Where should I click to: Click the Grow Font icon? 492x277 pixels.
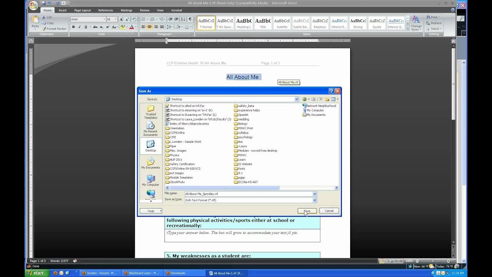[x=121, y=19]
